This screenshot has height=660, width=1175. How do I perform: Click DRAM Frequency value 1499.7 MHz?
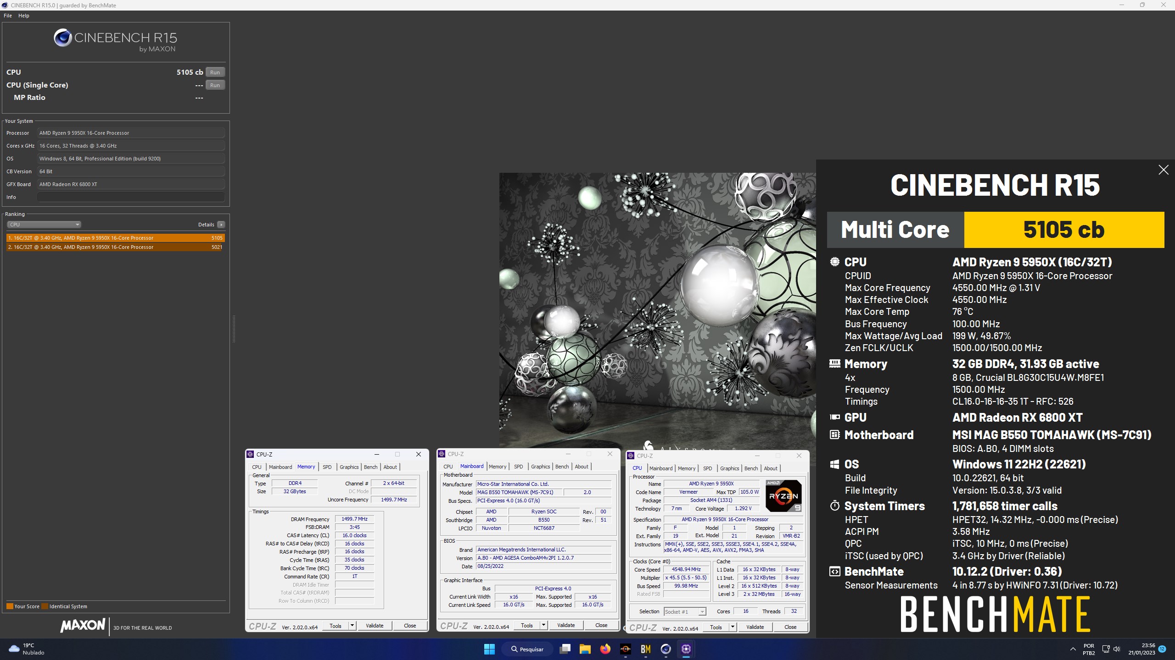[x=354, y=519]
